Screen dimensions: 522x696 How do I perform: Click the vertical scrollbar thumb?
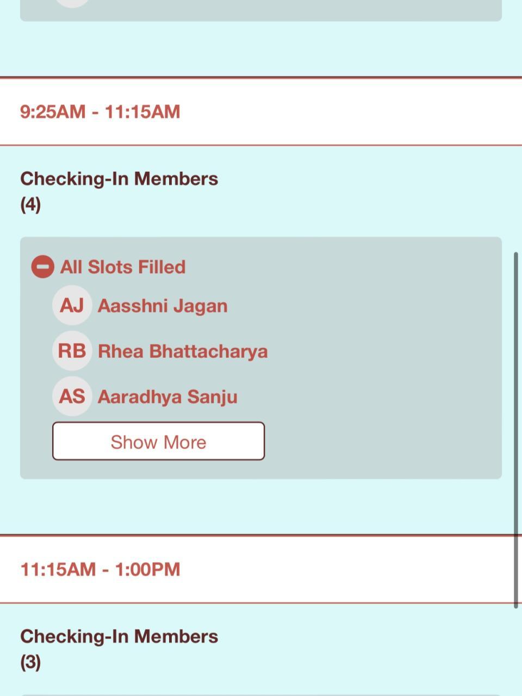coord(515,430)
